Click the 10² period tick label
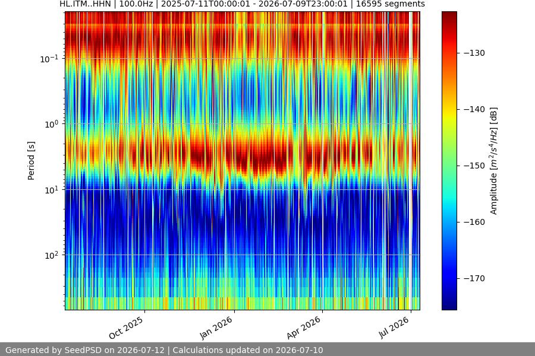 [x=51, y=255]
